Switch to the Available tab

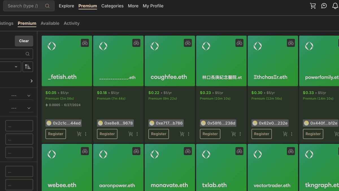pyautogui.click(x=50, y=23)
